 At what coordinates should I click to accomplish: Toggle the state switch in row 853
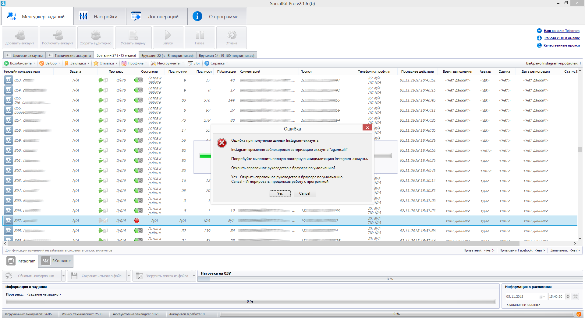coord(138,80)
